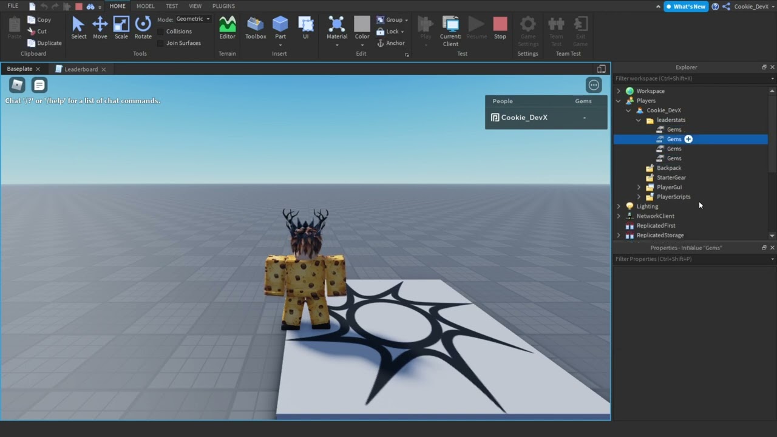Open the Roblox menu icon in viewport
777x437 pixels.
point(17,85)
